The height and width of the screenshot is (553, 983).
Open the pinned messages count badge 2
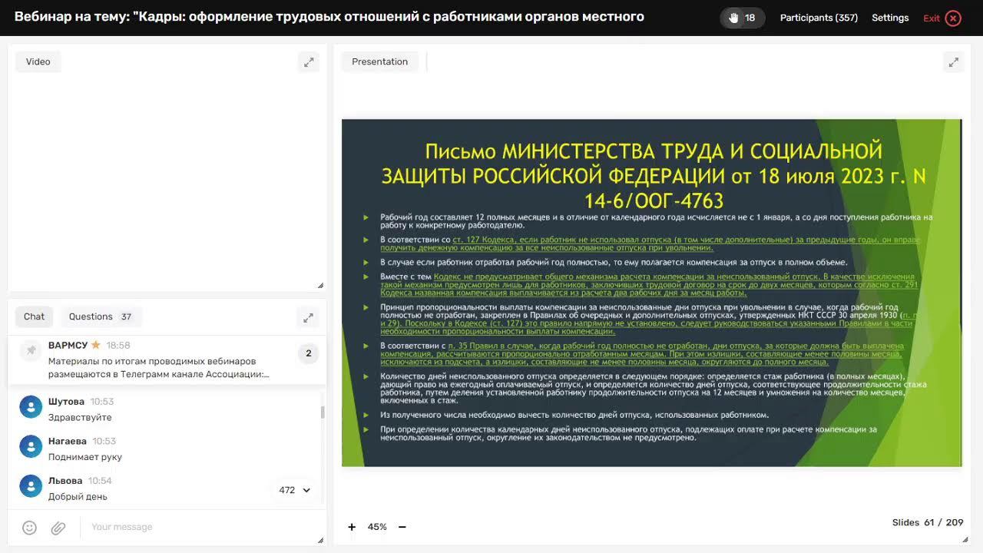309,353
